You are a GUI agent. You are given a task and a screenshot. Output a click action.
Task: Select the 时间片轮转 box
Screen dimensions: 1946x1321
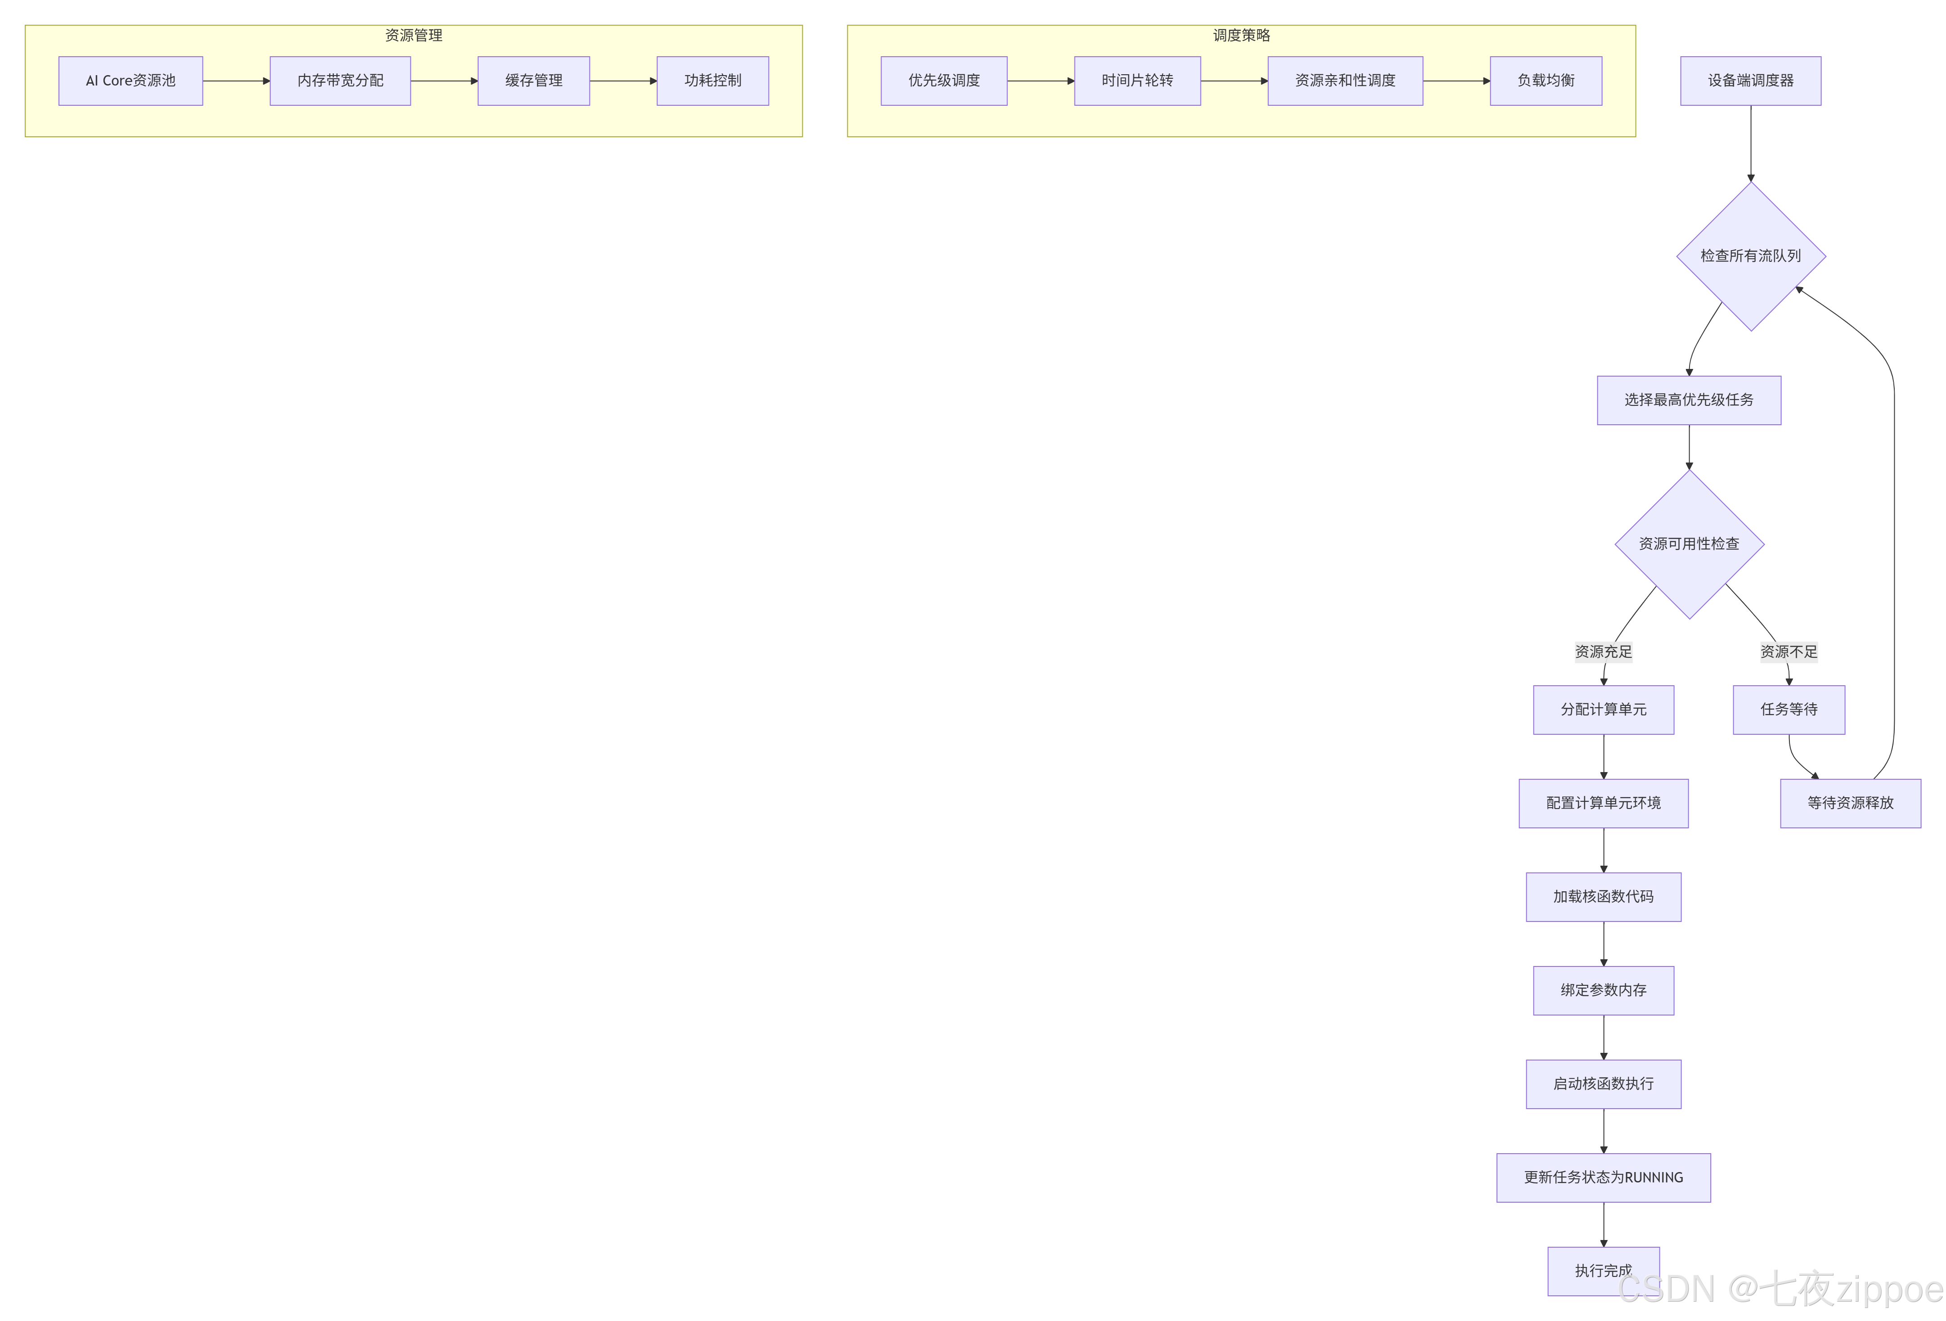point(1137,81)
